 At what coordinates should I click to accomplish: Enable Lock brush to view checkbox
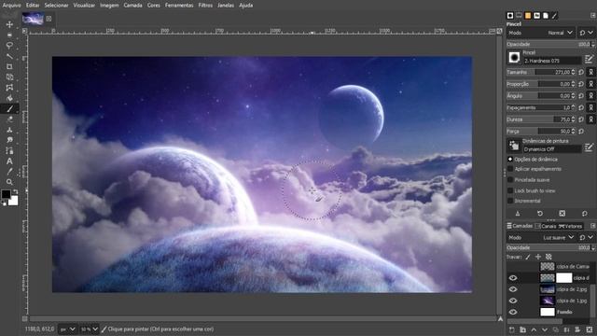point(510,190)
